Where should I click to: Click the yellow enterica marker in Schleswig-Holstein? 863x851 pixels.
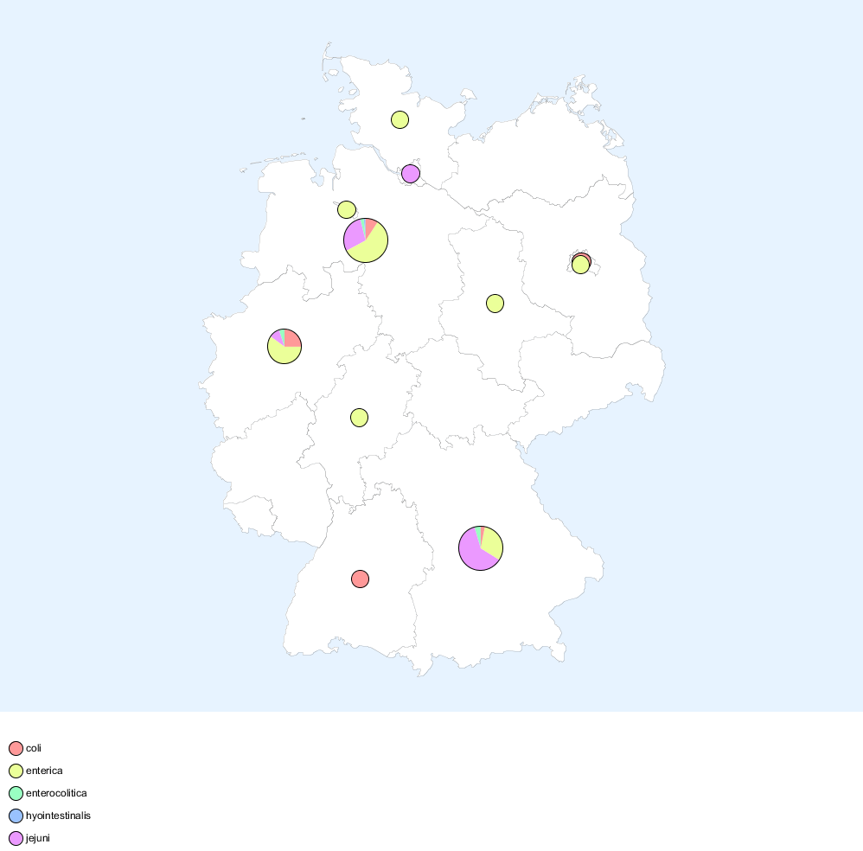[400, 120]
